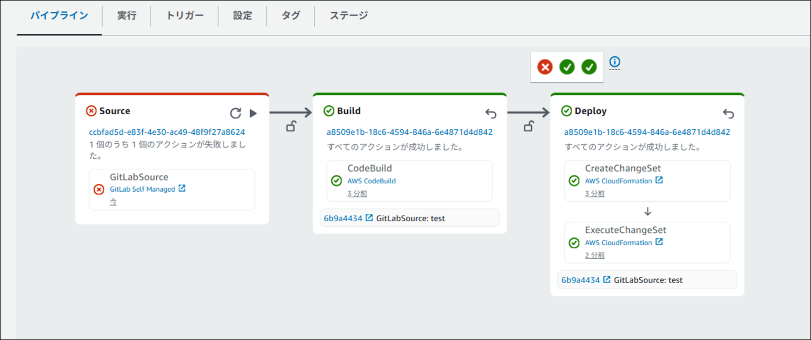Viewport: 811px width, 340px height.
Task: Click external icon beside ExecuteChangeSet's AWS CloudFormation
Action: [659, 242]
